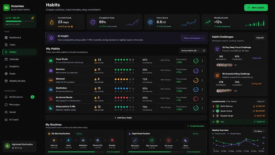
Task: Toggle Sleep before 11 PM completion circle
Action: click(196, 108)
